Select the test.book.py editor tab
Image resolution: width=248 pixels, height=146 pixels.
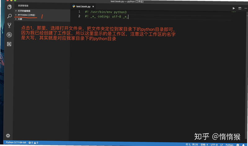click(x=83, y=6)
